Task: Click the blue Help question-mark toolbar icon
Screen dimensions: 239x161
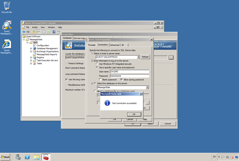Action: pyautogui.click(x=54, y=32)
